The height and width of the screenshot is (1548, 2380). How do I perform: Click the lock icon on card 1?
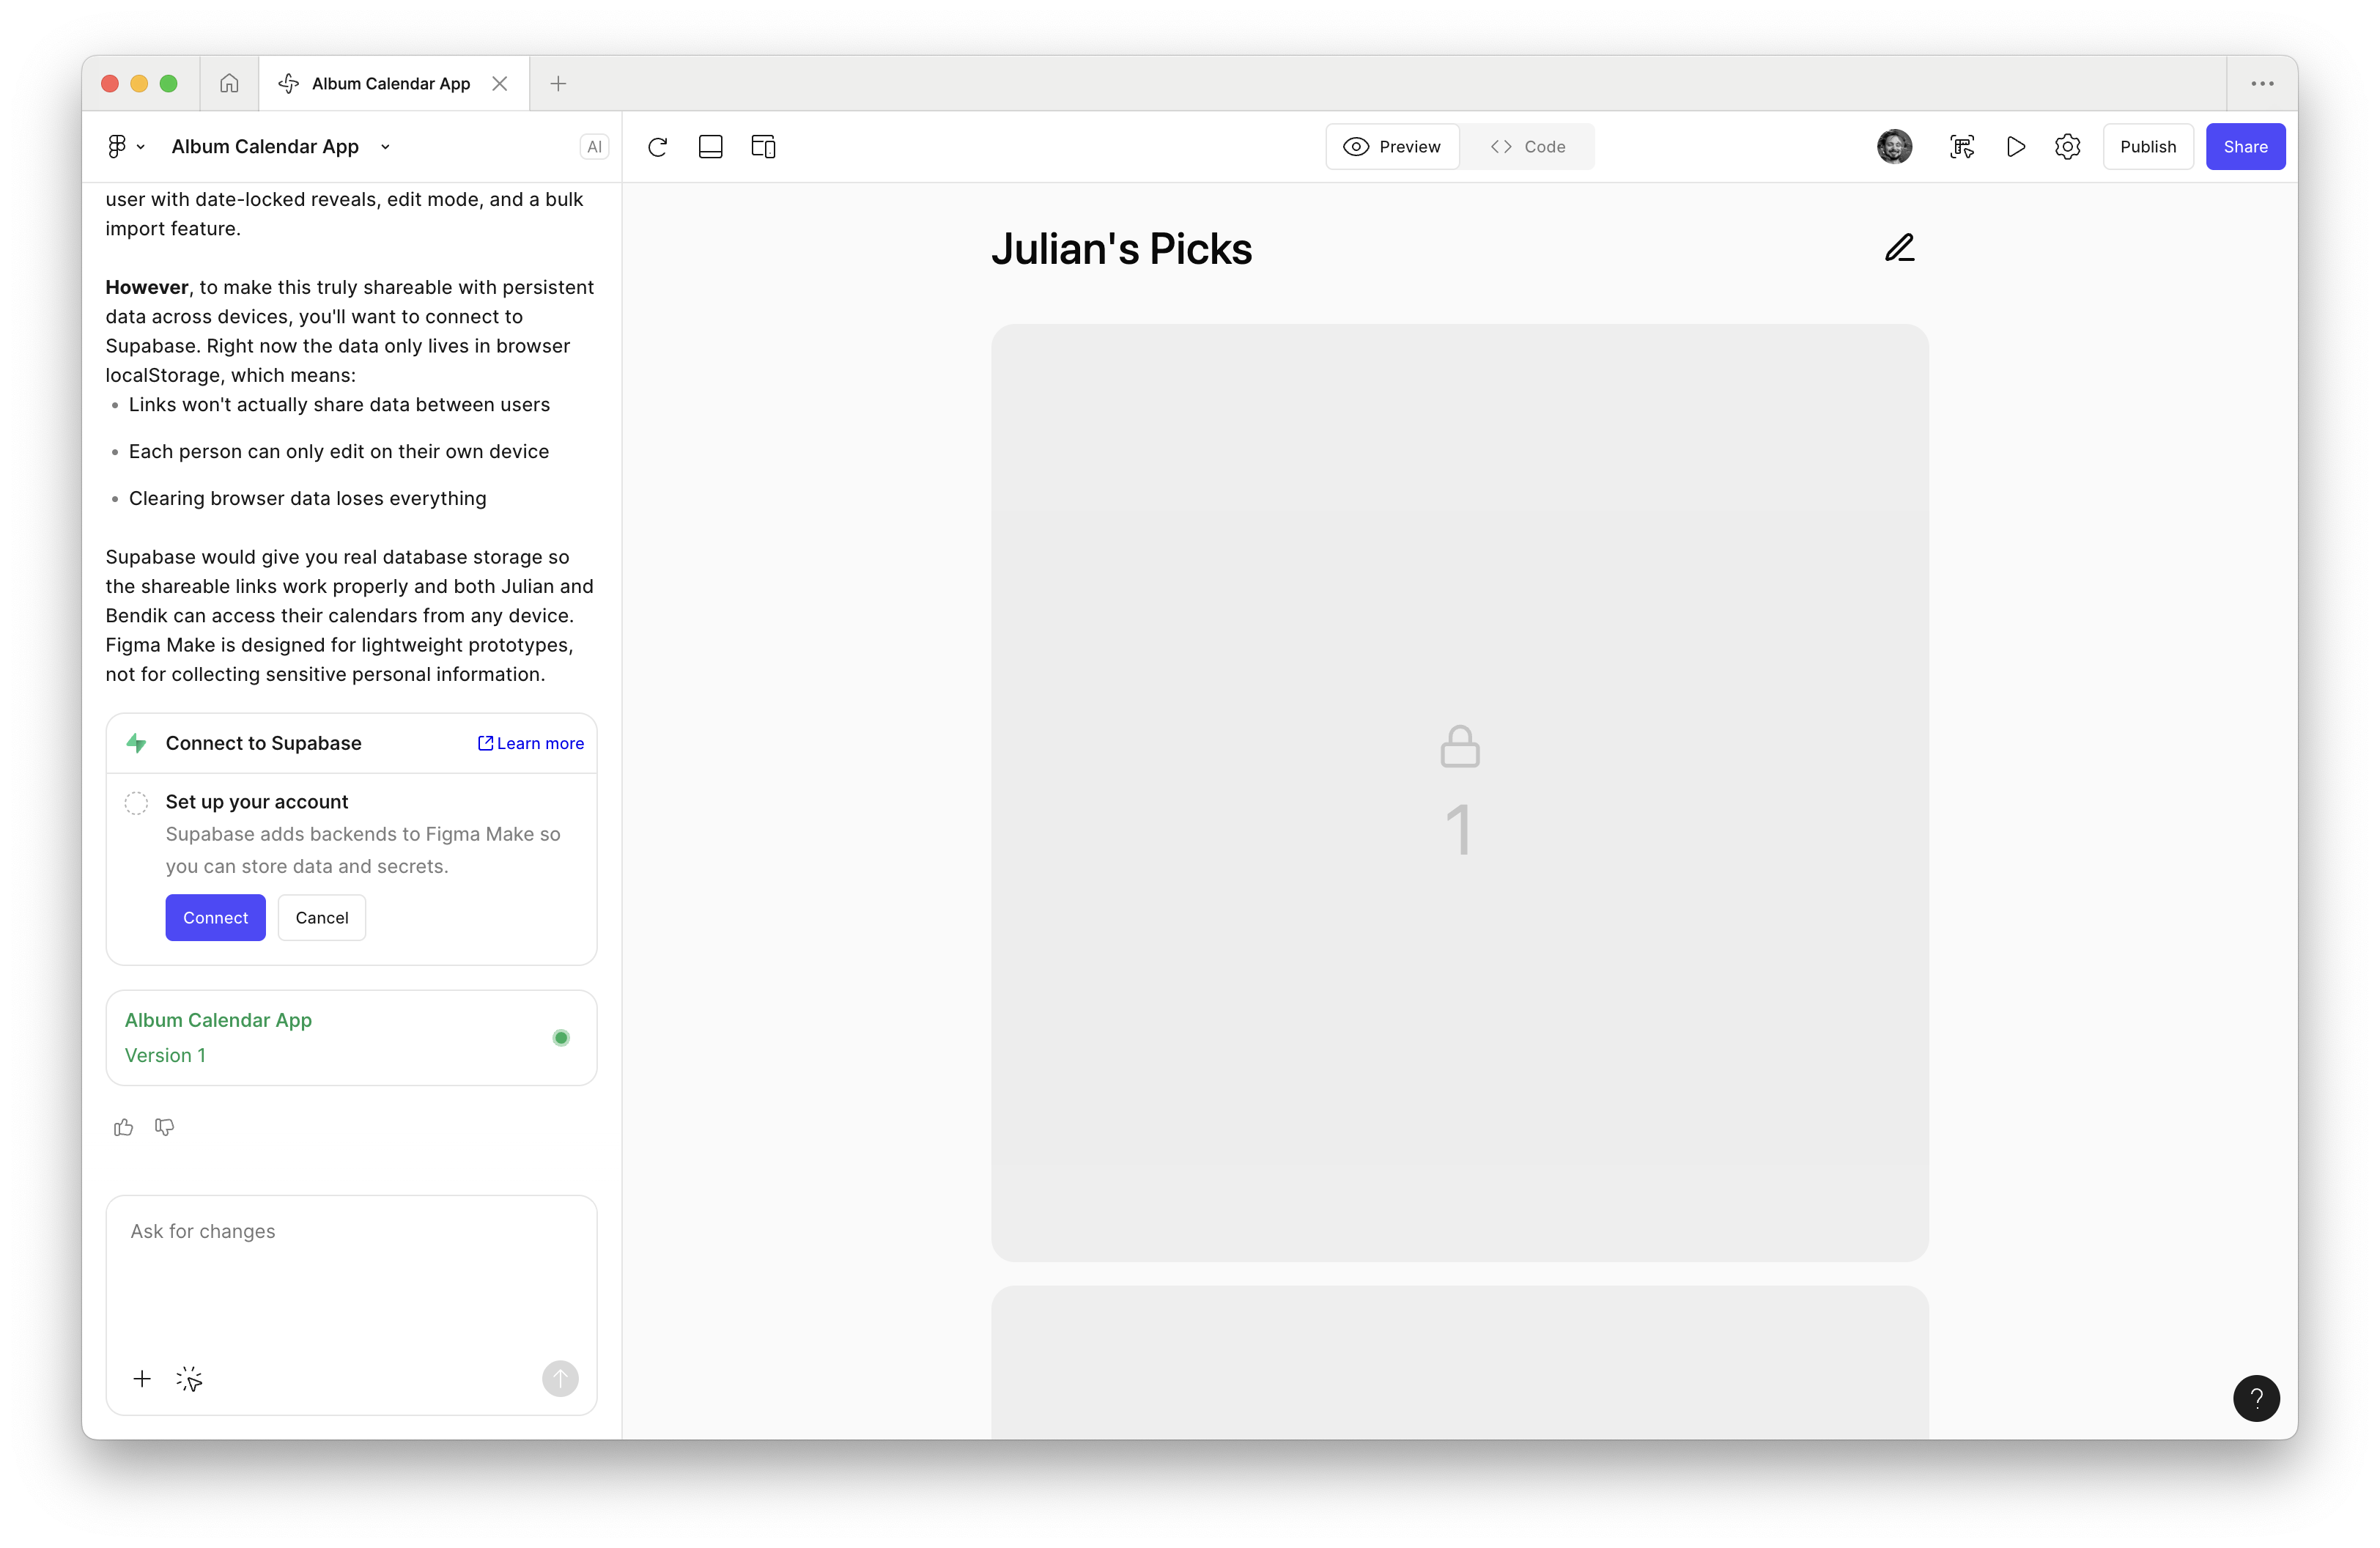[x=1459, y=746]
